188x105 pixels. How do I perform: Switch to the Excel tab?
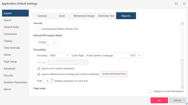click(62, 16)
